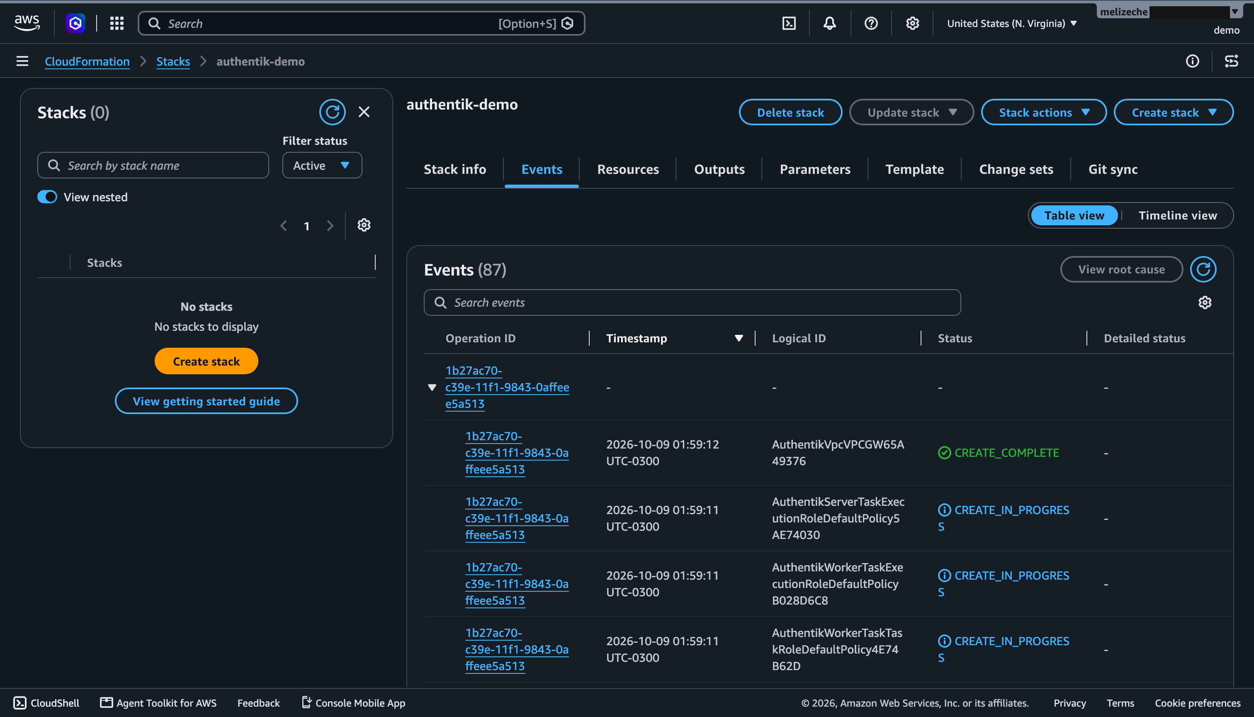Click the Delete stack button

click(x=790, y=112)
